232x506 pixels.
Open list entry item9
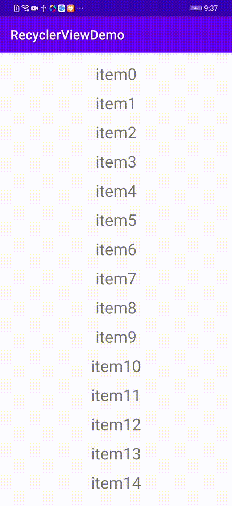(x=116, y=337)
